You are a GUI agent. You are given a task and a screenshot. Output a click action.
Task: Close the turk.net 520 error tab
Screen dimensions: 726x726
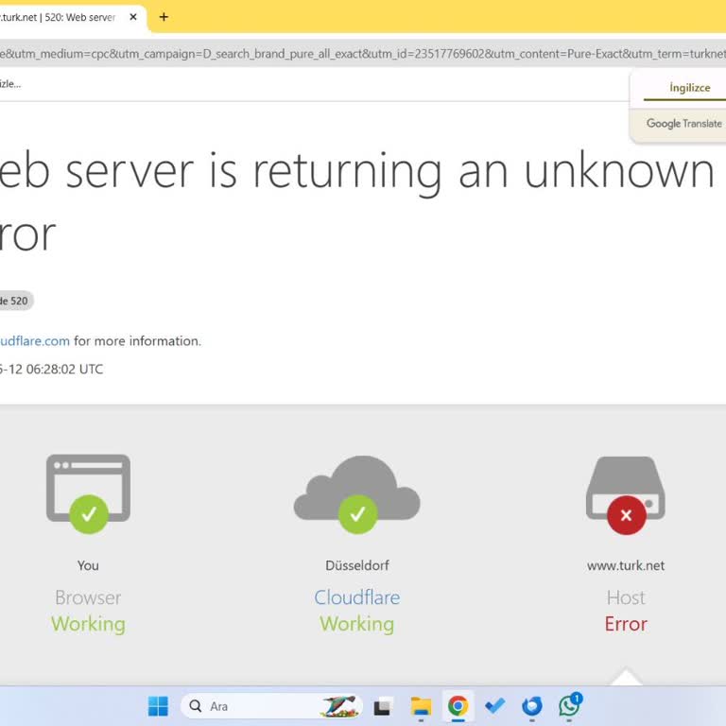[133, 17]
